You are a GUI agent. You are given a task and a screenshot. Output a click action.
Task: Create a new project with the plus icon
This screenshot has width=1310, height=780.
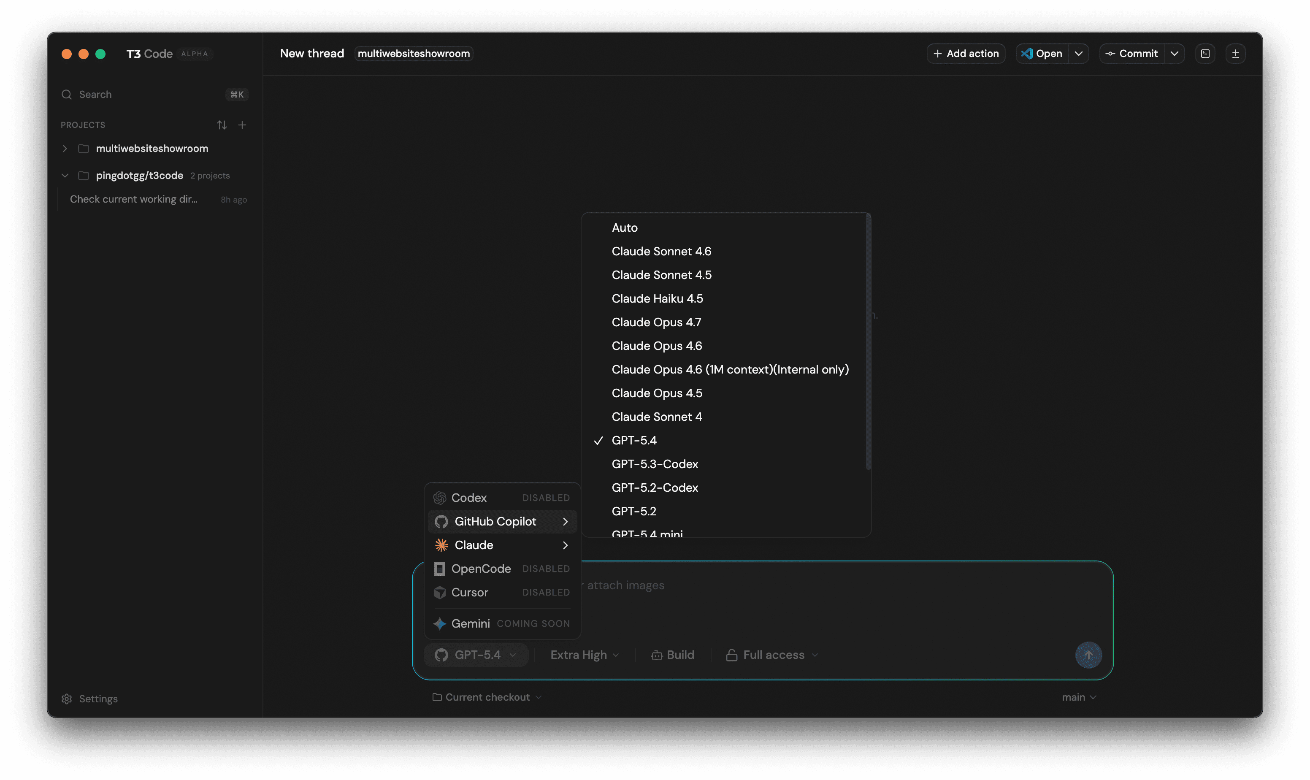coord(242,125)
